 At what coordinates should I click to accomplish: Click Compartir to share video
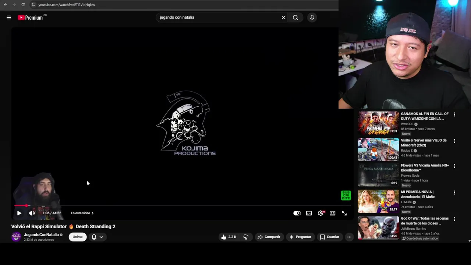click(x=269, y=237)
